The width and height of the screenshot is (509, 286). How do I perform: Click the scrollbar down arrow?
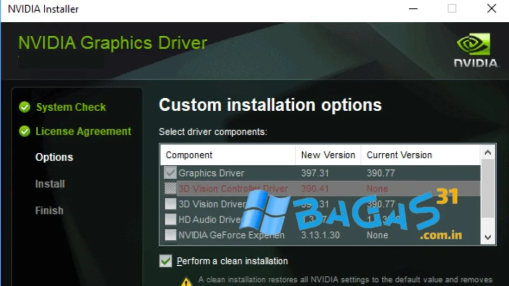pyautogui.click(x=488, y=237)
